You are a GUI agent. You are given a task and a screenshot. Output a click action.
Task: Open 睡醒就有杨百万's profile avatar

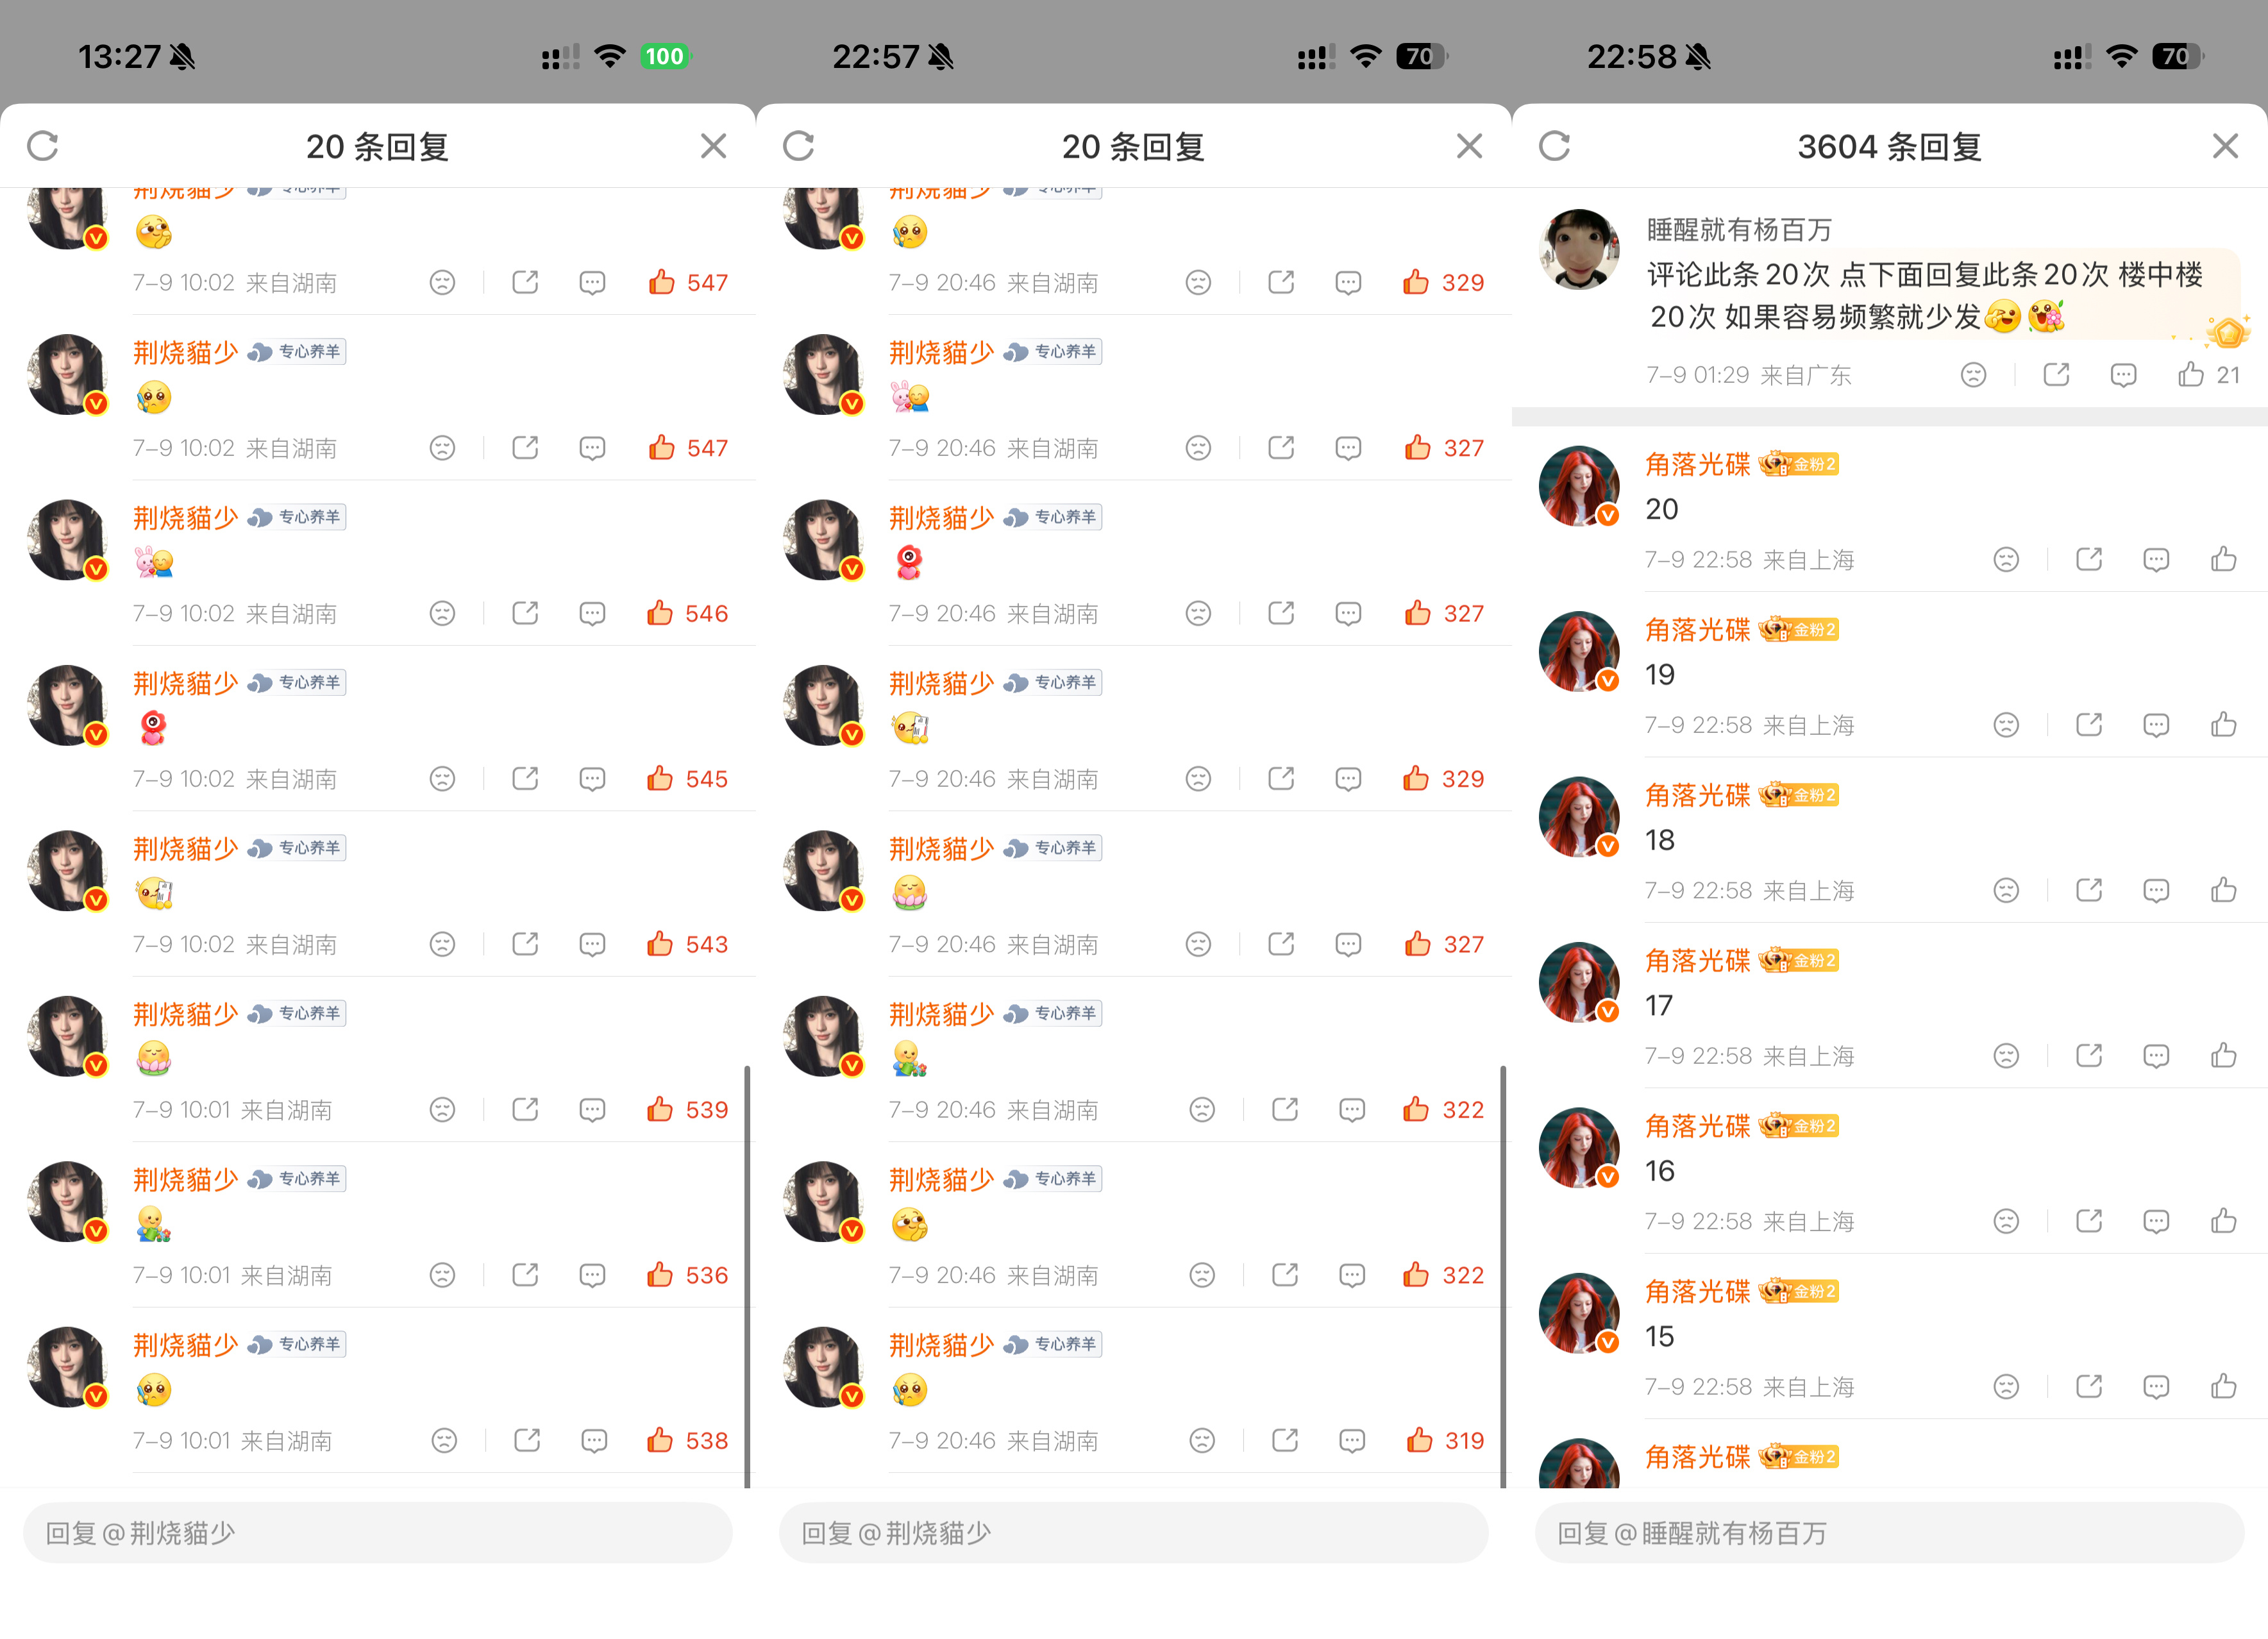1579,249
